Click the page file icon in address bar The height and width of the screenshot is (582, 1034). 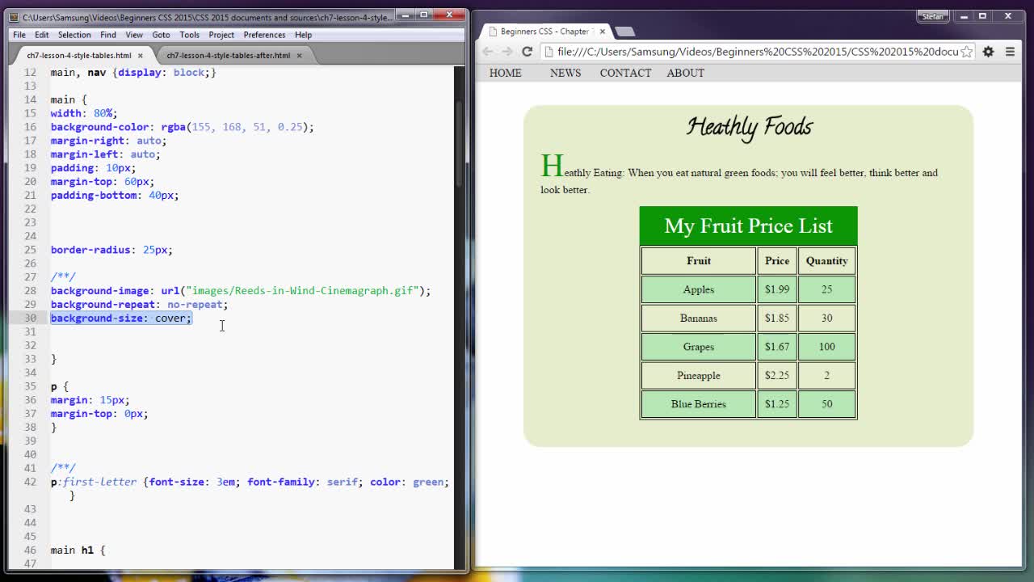(x=549, y=52)
